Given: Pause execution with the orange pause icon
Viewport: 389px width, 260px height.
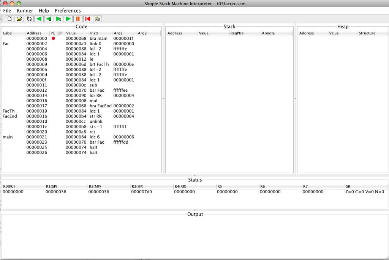Looking at the screenshot, I should click(x=78, y=19).
